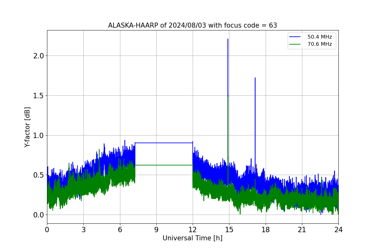Viewport: 376px width, 251px height.
Task: Click the blue spike peak near 17h
Action: point(255,78)
